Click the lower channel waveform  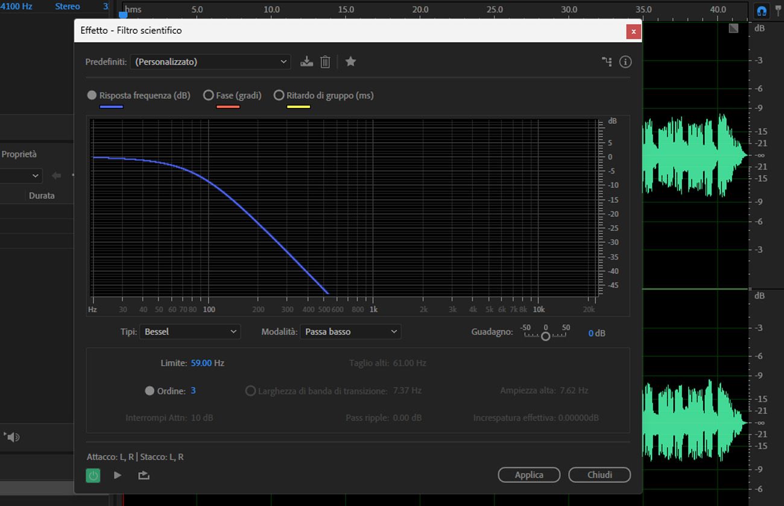(x=694, y=422)
